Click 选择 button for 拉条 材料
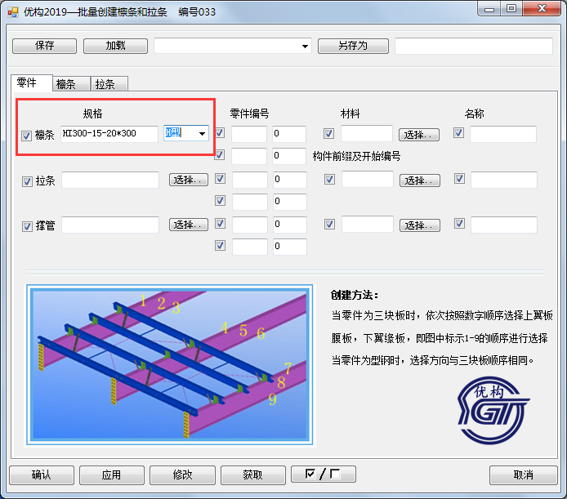 tap(419, 180)
